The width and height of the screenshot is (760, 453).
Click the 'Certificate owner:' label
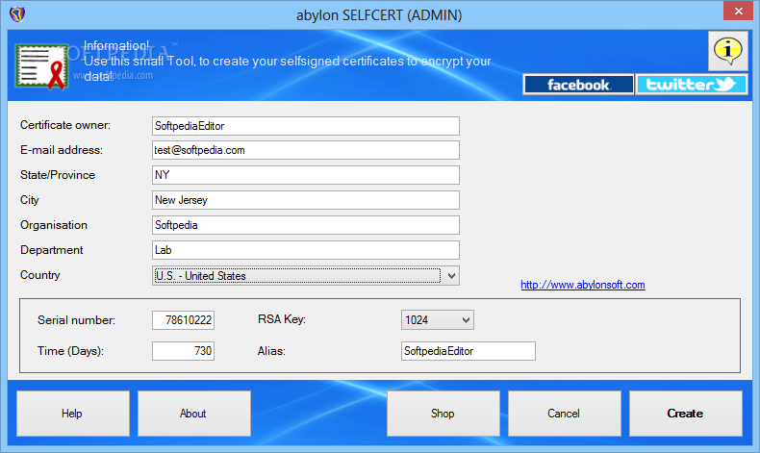pos(65,125)
